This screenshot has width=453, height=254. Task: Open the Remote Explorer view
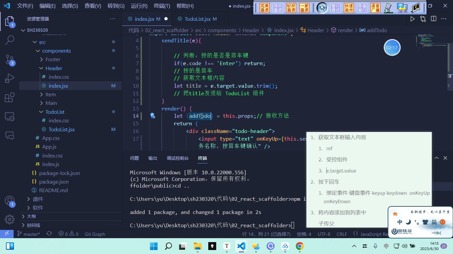pyautogui.click(x=10, y=116)
